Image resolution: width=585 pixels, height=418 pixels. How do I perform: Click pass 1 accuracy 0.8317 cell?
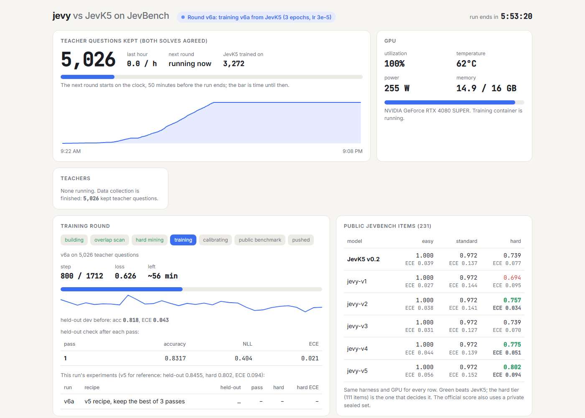pos(175,358)
